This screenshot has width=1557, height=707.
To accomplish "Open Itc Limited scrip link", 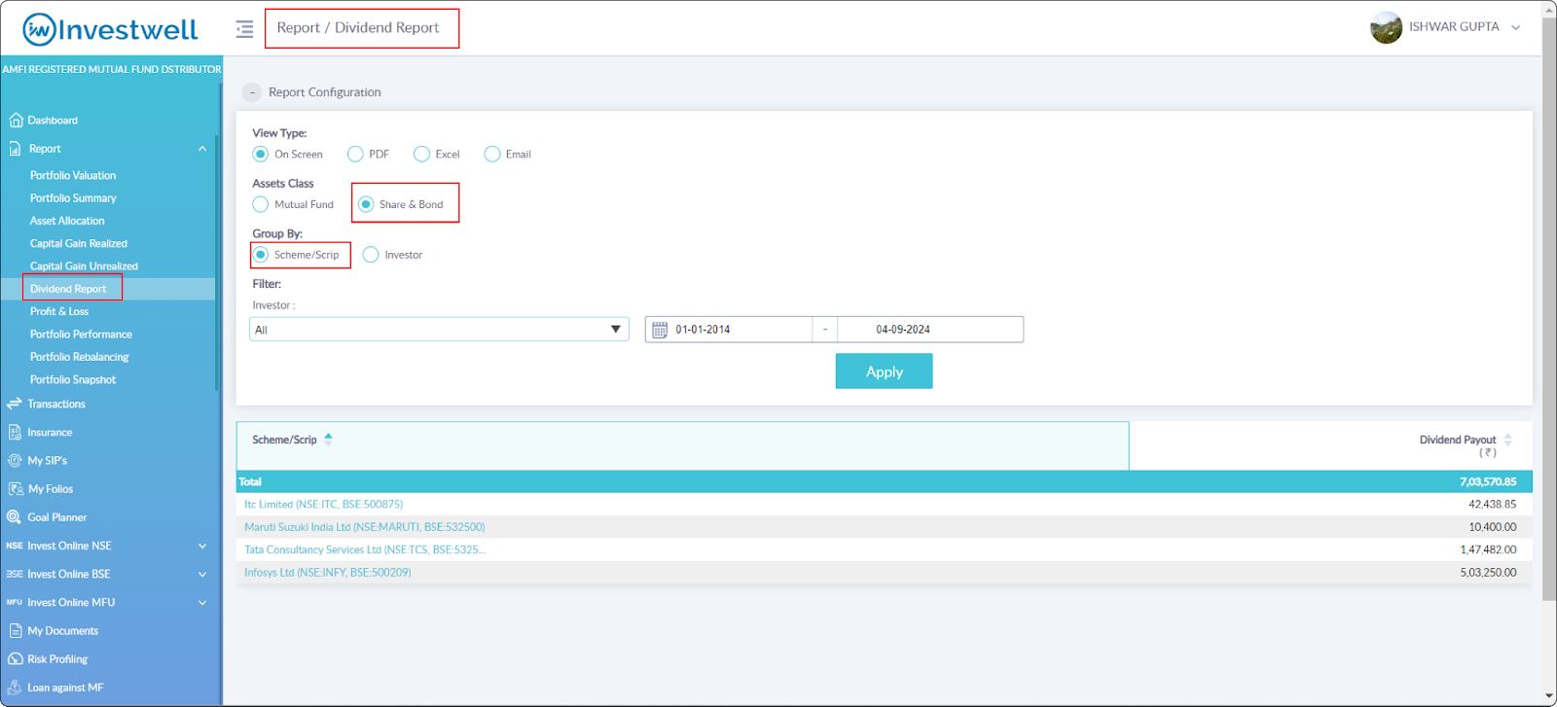I will [x=323, y=505].
